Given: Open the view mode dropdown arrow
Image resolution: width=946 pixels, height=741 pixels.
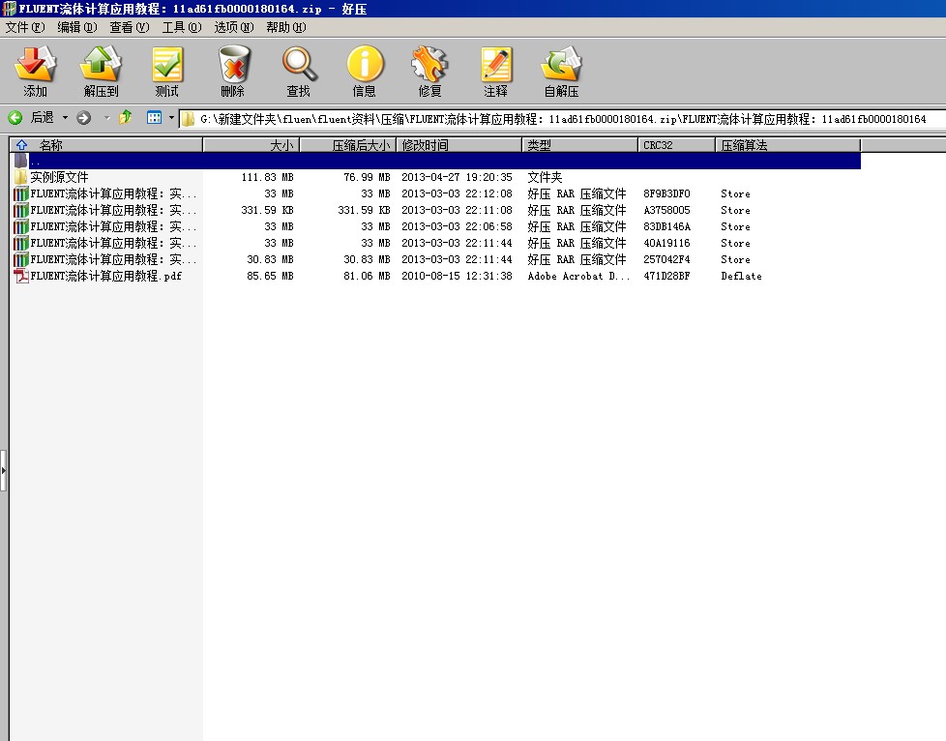Looking at the screenshot, I should point(171,118).
